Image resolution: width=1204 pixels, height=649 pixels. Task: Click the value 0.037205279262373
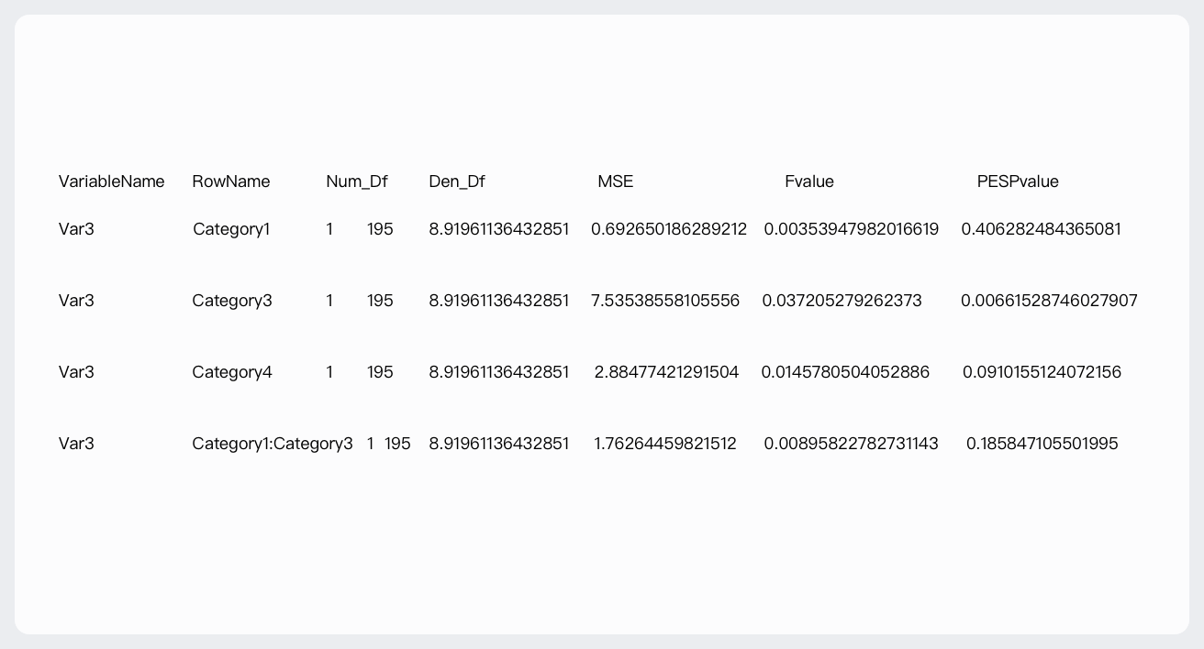coord(842,301)
